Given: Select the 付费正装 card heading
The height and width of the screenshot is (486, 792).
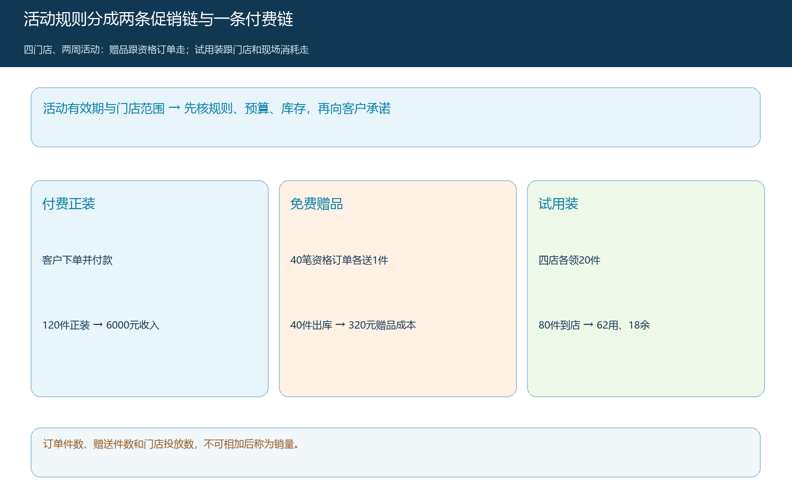Looking at the screenshot, I should coord(69,204).
